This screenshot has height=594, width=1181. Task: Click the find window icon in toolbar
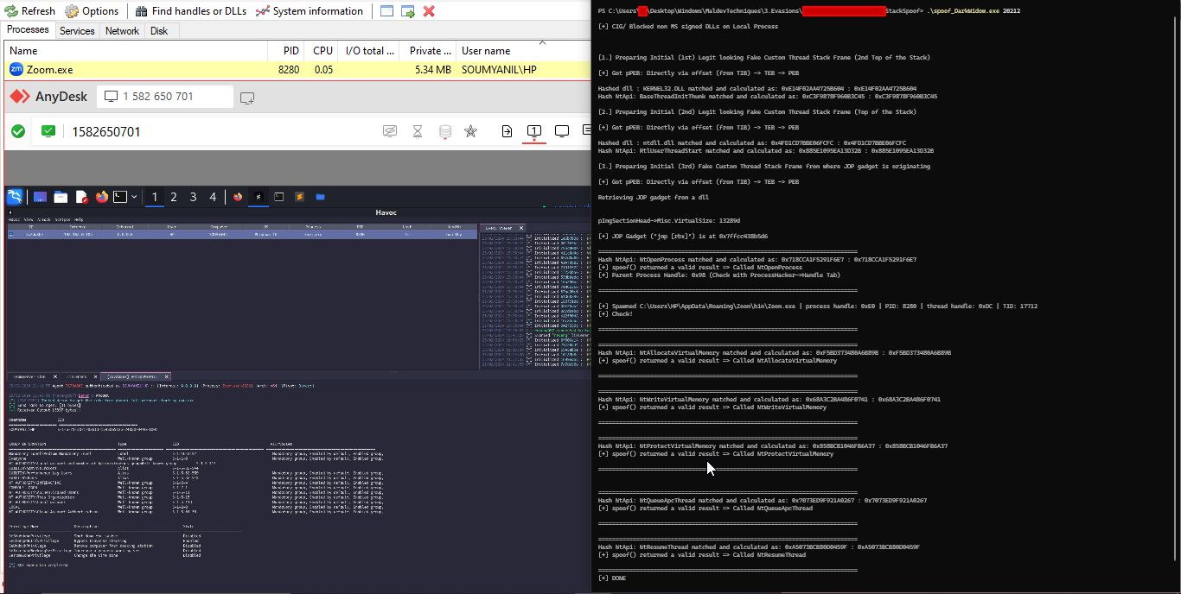[386, 11]
